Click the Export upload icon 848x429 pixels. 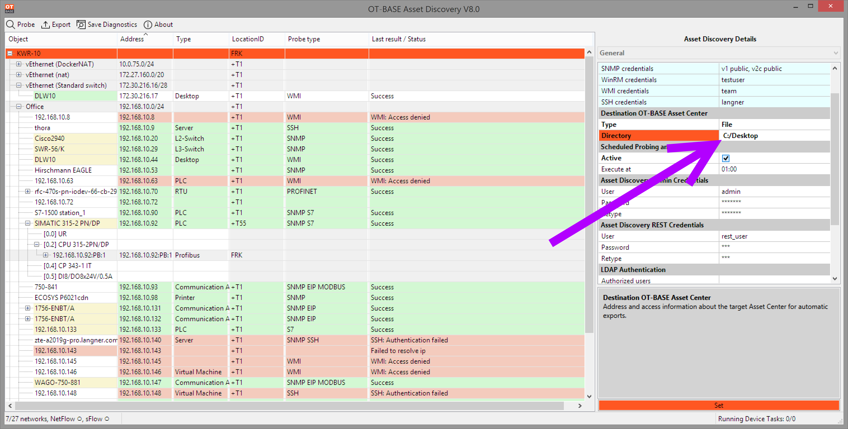click(x=45, y=25)
